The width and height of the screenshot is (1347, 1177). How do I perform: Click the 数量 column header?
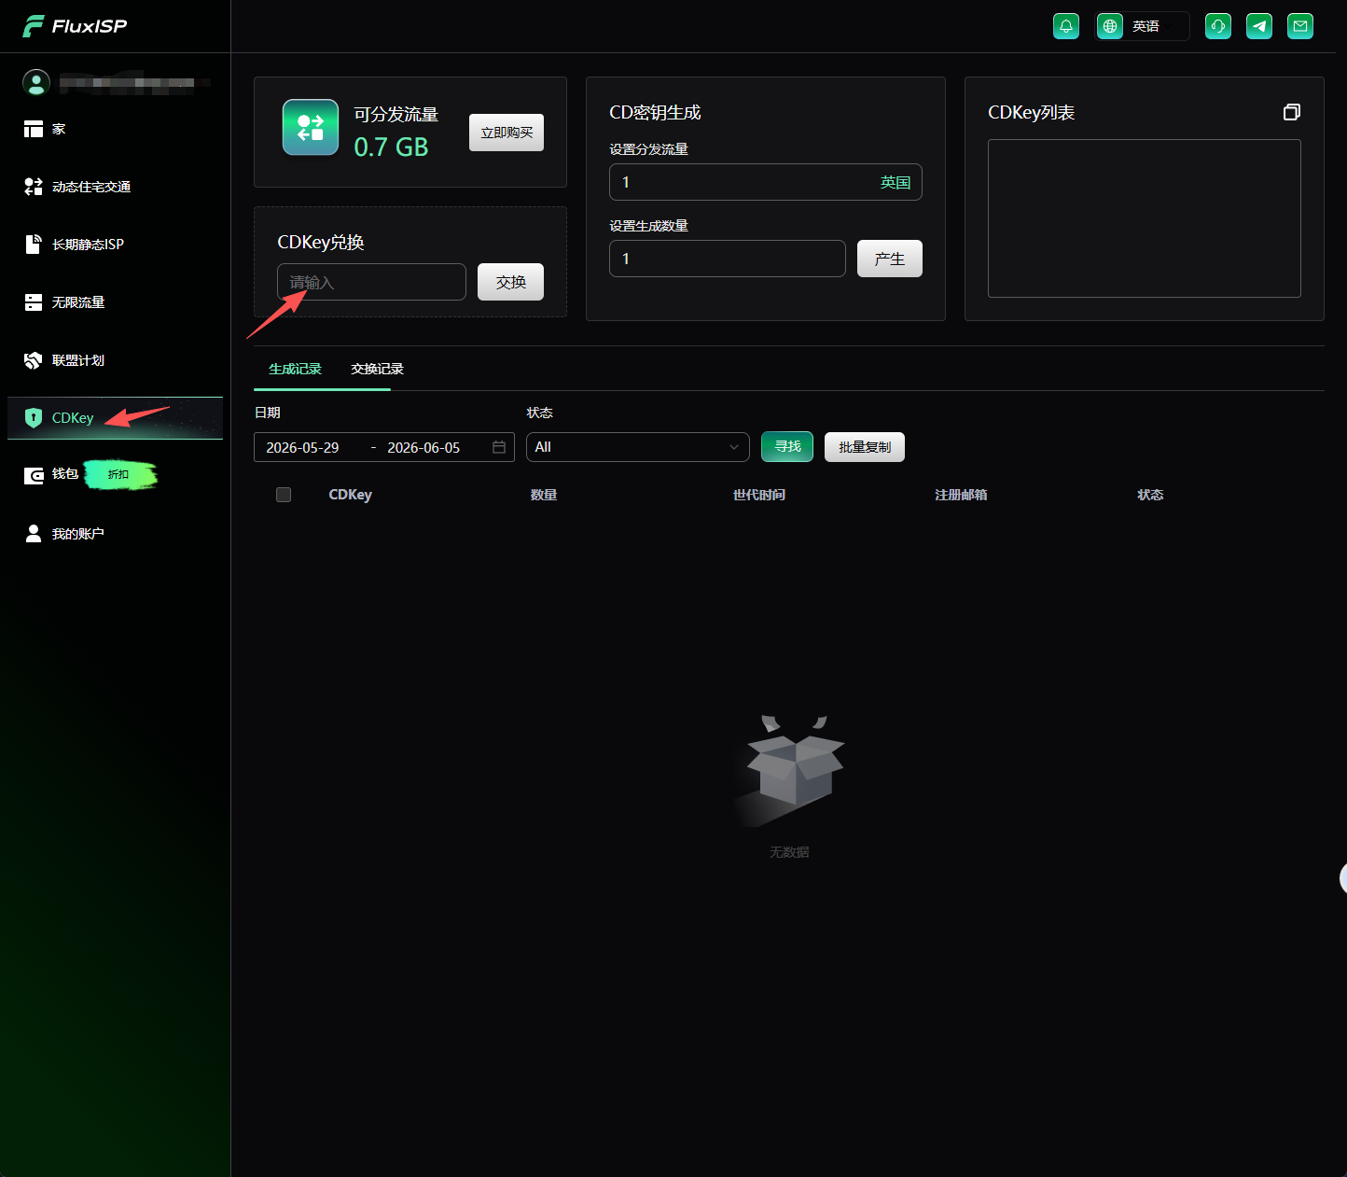click(544, 495)
